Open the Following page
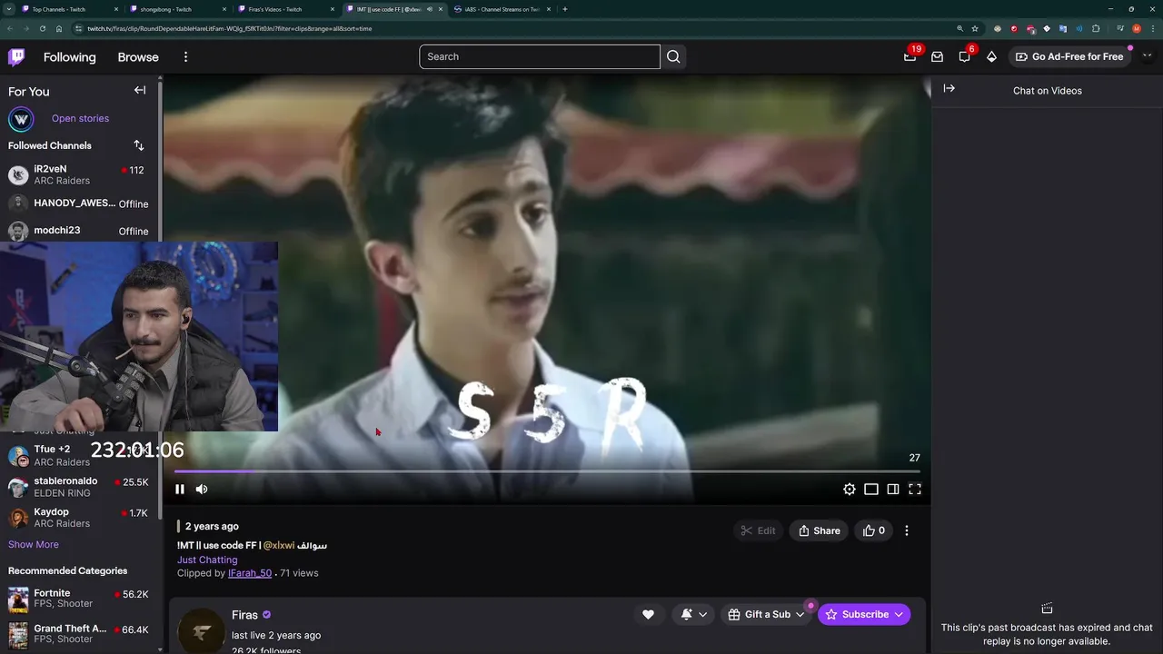This screenshot has height=654, width=1163. (x=69, y=57)
